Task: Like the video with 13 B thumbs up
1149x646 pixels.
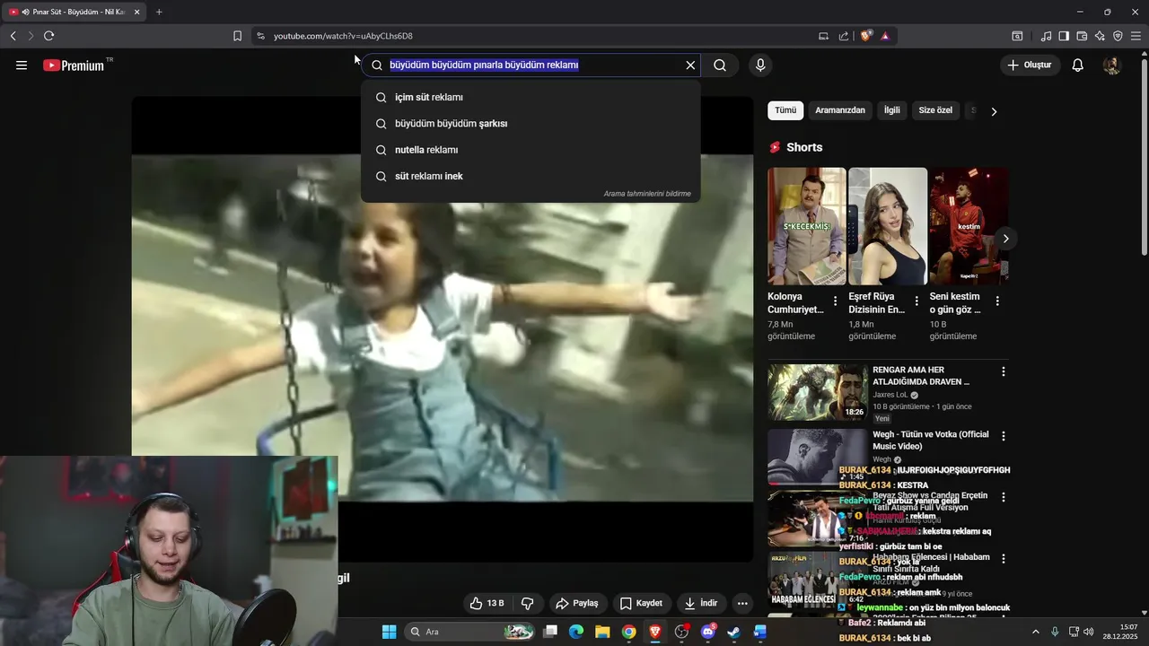Action: coord(487,604)
